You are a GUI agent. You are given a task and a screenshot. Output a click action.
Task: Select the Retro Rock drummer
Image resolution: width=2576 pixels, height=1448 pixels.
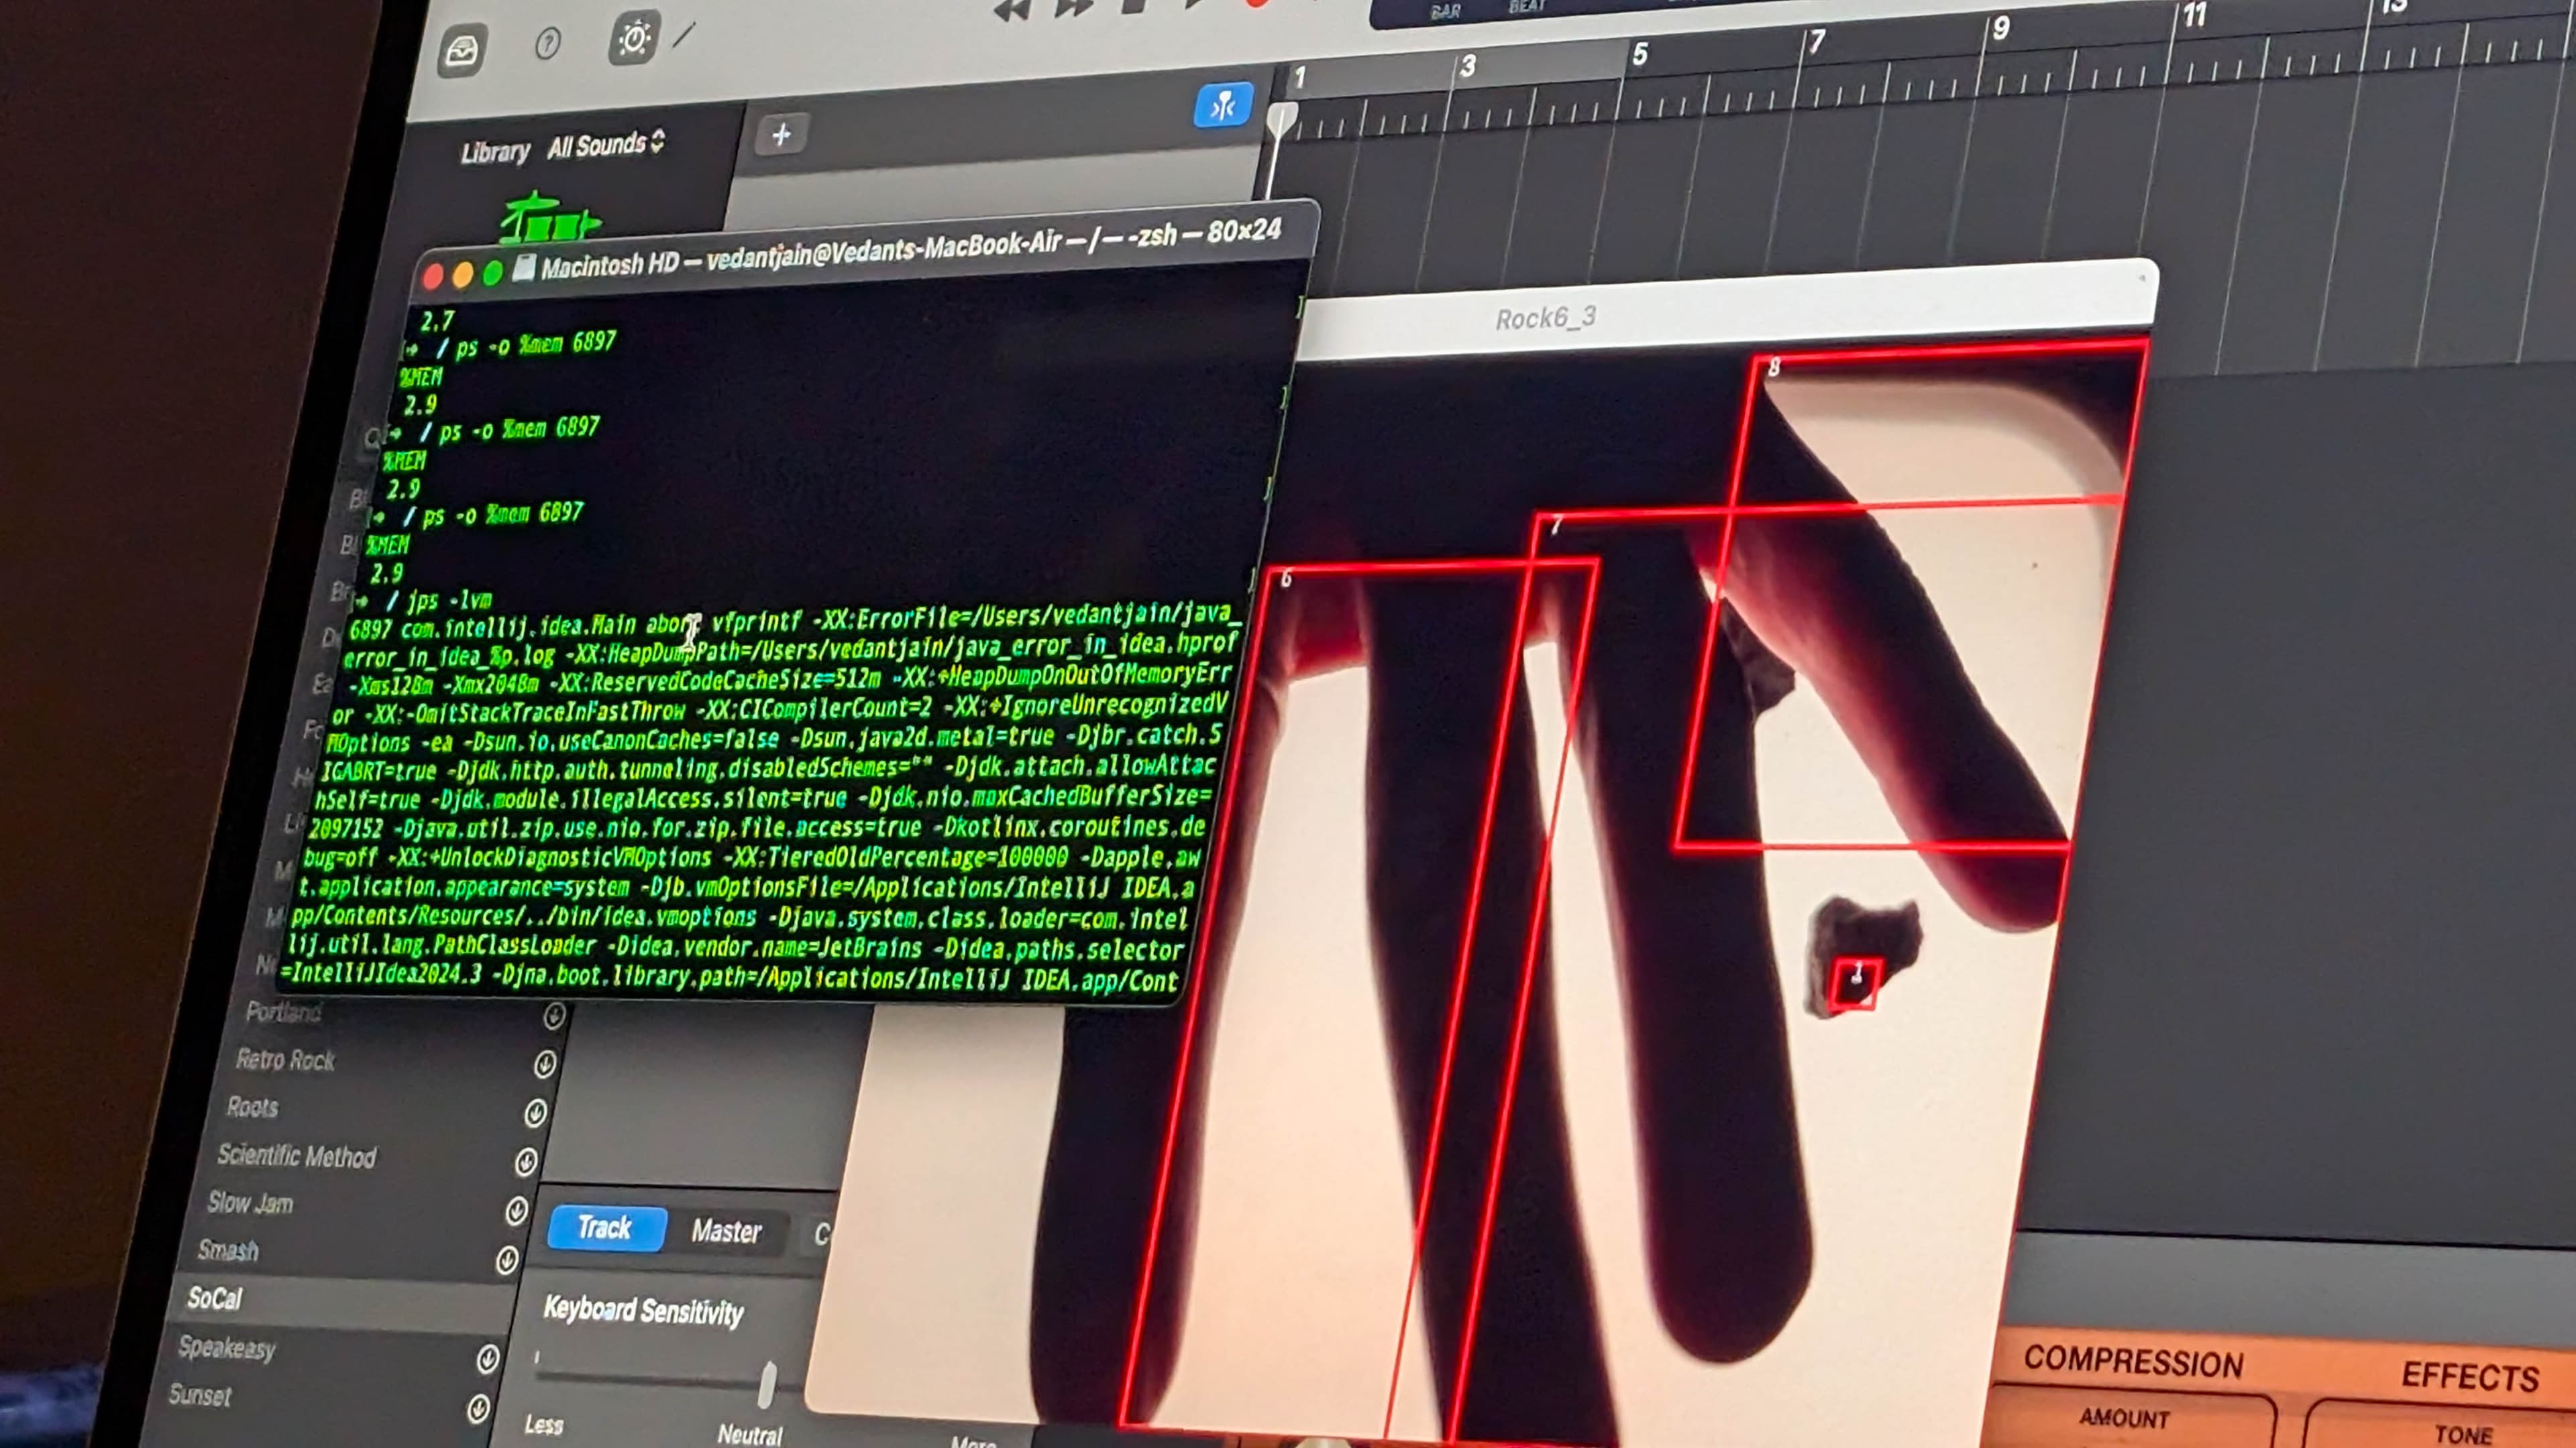coord(285,1059)
